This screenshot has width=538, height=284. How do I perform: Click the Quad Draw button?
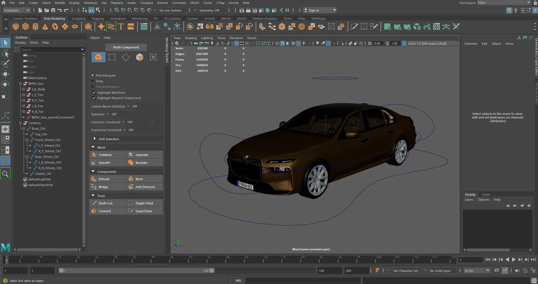(145, 211)
